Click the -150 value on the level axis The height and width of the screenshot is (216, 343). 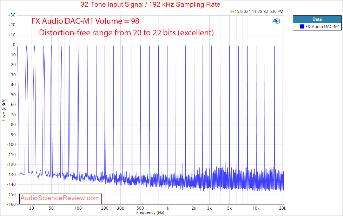11,195
